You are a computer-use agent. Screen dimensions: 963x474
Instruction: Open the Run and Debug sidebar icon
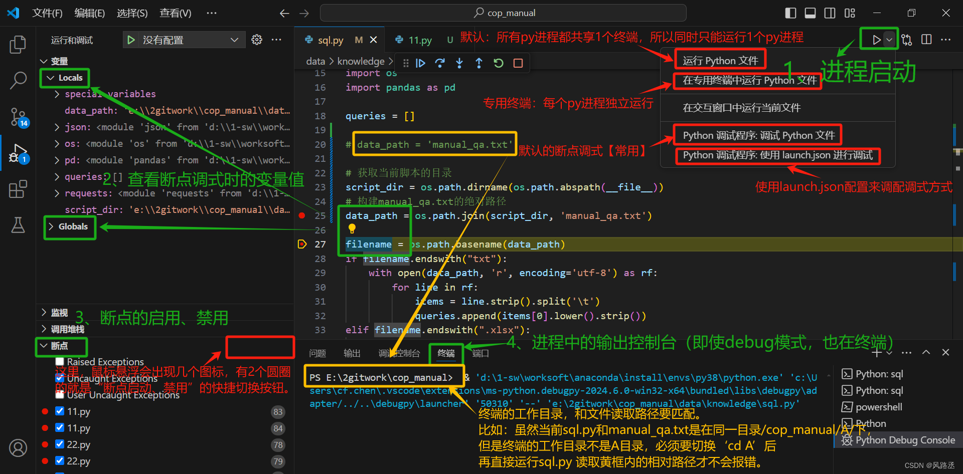[x=18, y=154]
